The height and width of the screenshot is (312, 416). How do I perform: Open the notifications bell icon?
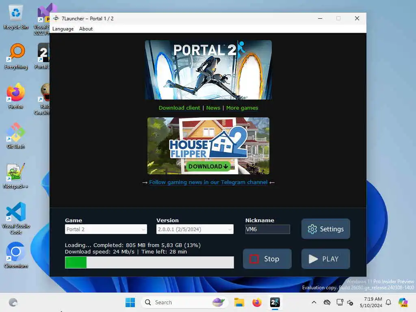click(x=388, y=302)
